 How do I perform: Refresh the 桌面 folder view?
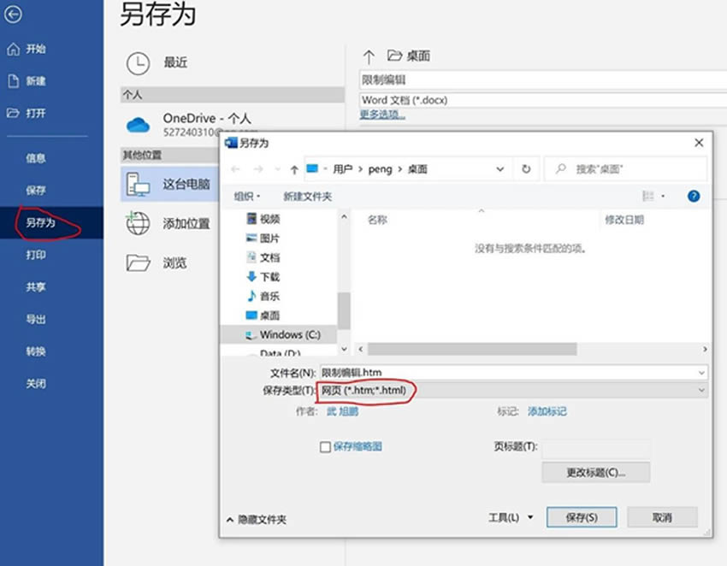tap(528, 168)
